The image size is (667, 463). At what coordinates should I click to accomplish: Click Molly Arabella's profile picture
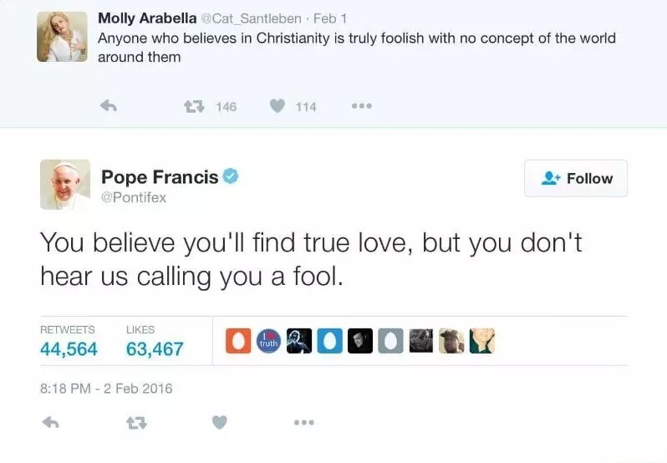(x=62, y=37)
